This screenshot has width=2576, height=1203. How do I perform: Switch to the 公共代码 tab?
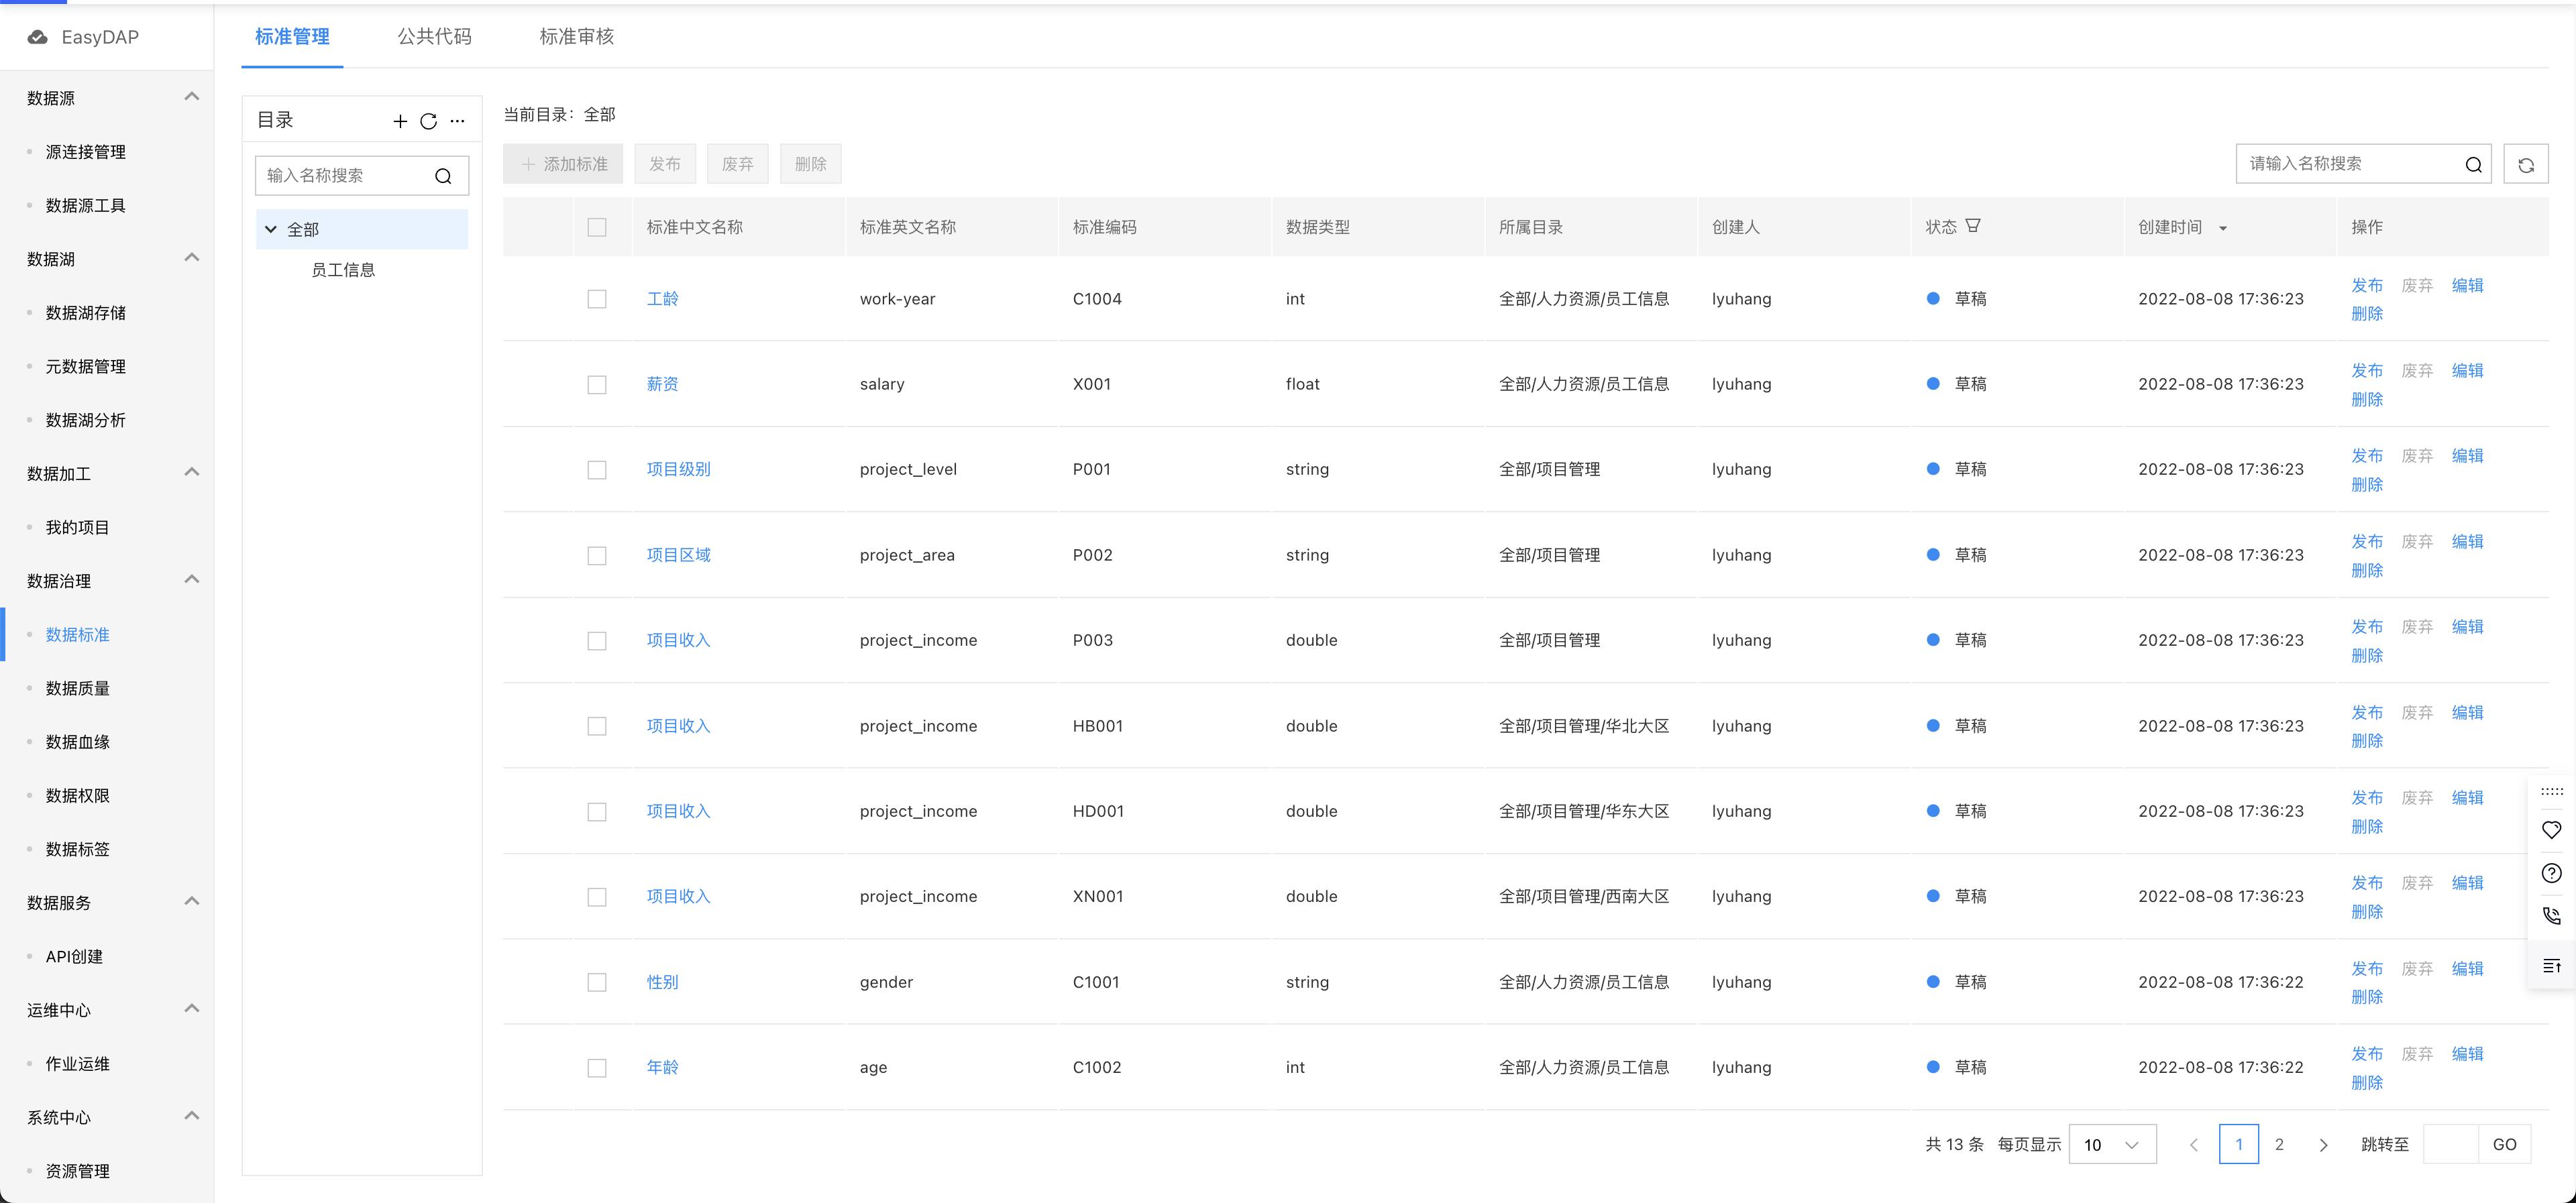434,37
